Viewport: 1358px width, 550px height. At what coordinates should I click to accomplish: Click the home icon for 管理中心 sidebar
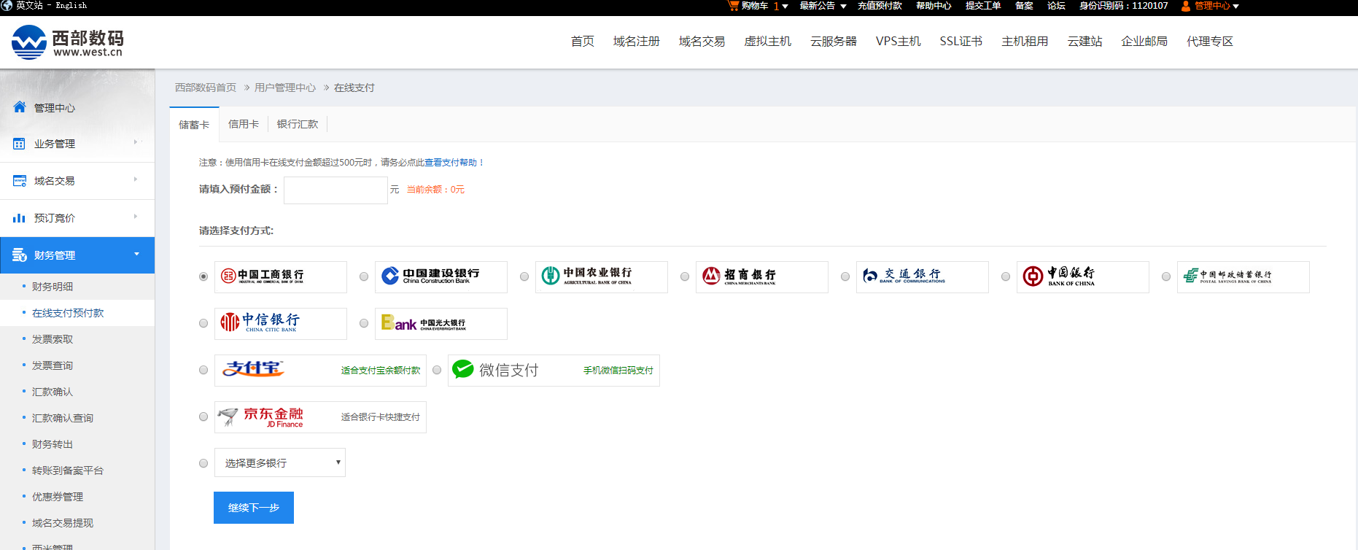[x=20, y=107]
